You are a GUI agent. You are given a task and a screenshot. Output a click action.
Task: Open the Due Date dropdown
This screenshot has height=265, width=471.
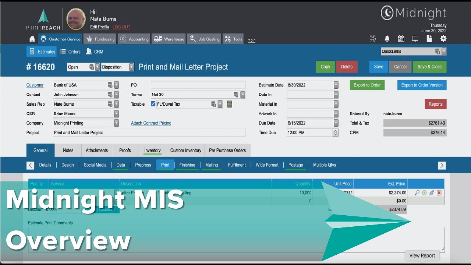pyautogui.click(x=336, y=123)
